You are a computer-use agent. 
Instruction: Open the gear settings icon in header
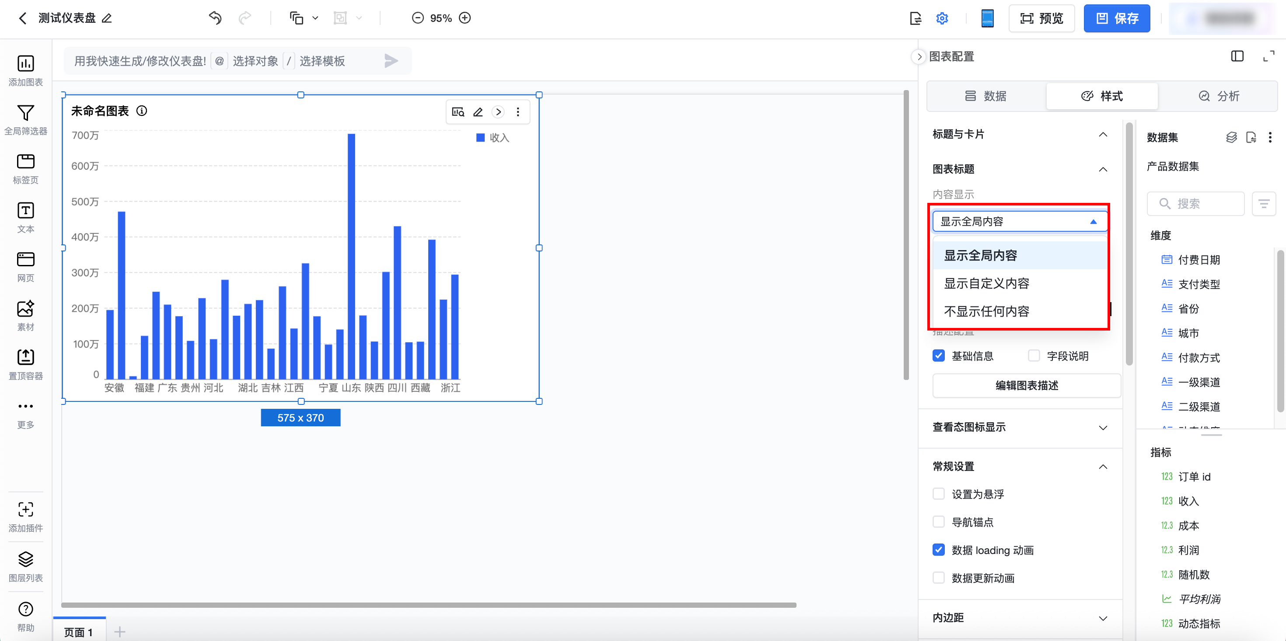(941, 18)
